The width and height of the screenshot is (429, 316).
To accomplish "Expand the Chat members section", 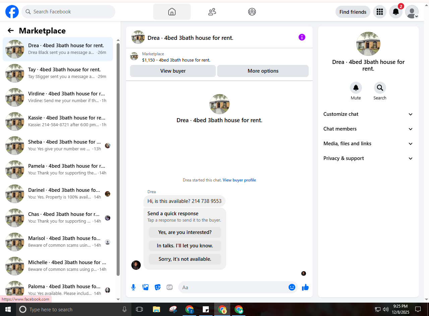I will coord(368,129).
